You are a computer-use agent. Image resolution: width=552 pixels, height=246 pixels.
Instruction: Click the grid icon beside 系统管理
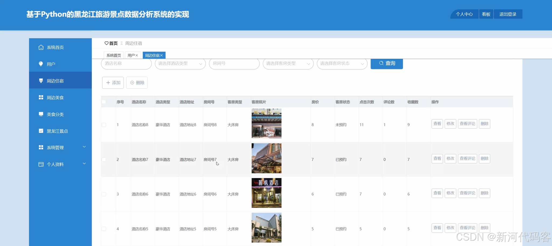pos(41,147)
